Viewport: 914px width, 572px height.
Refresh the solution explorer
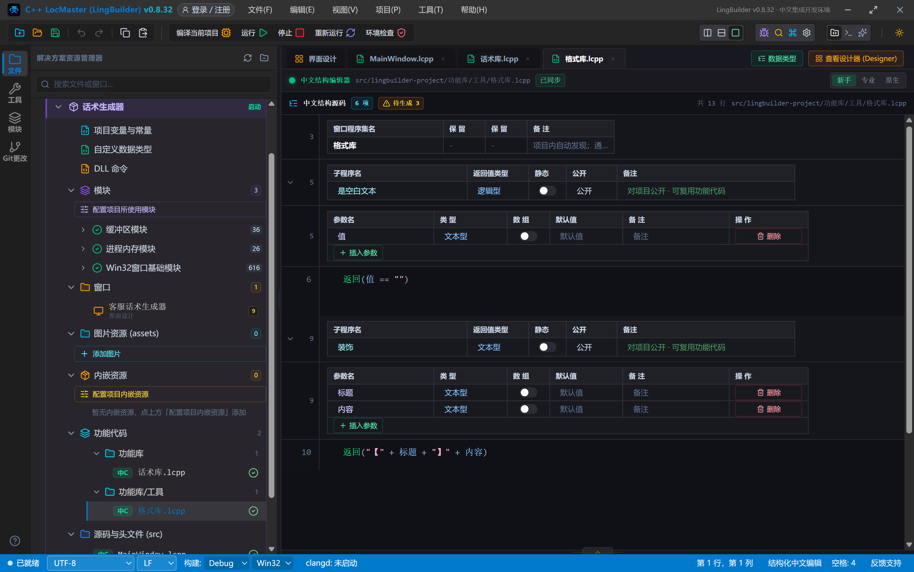point(248,58)
